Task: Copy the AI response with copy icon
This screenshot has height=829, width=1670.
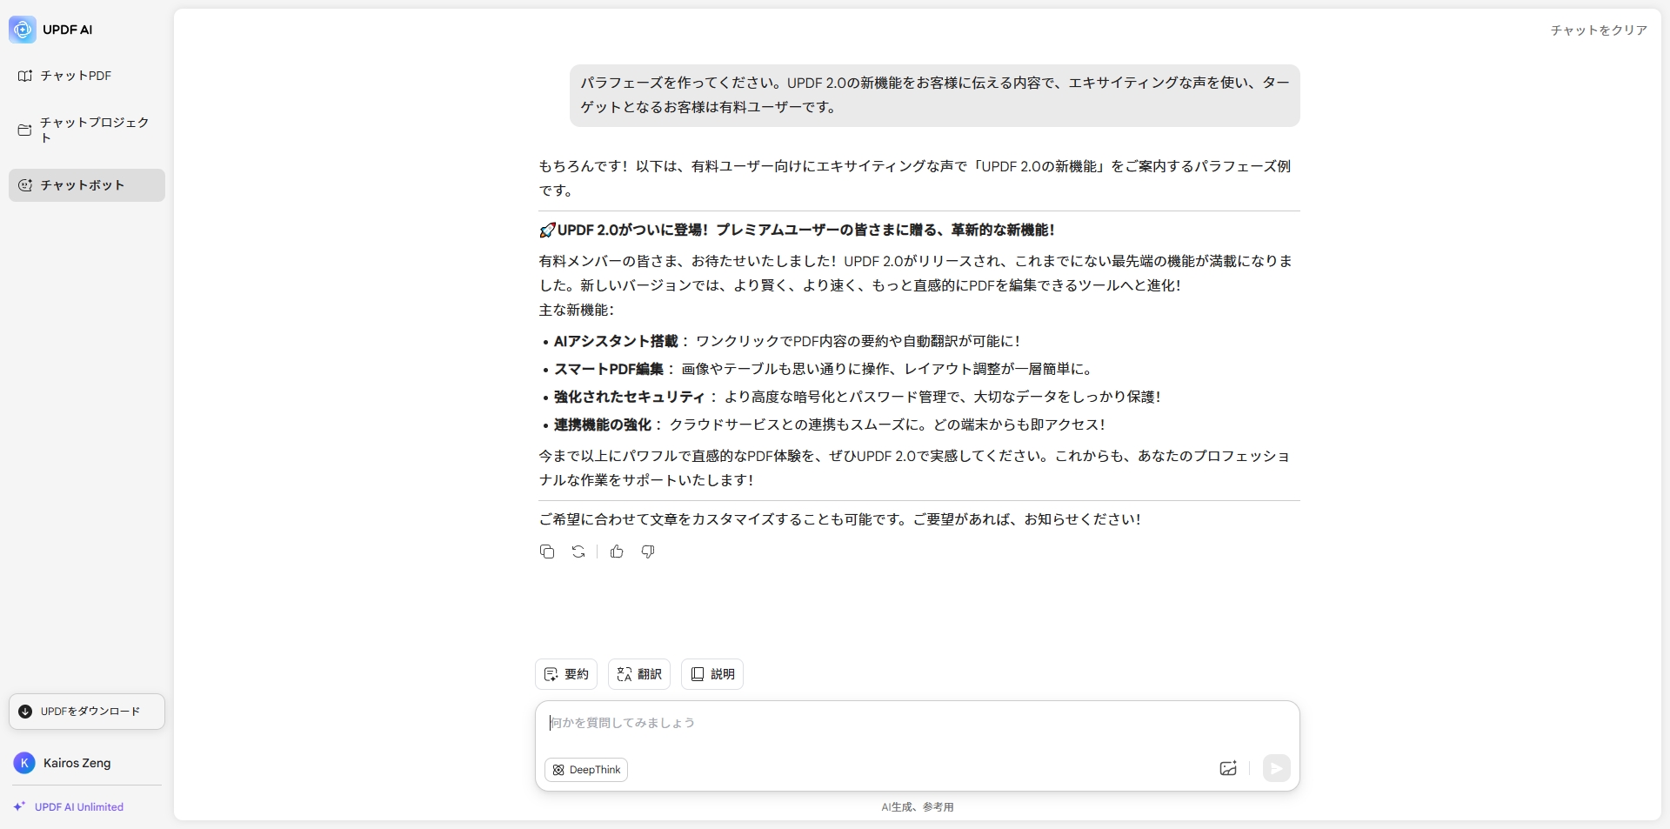Action: point(547,552)
